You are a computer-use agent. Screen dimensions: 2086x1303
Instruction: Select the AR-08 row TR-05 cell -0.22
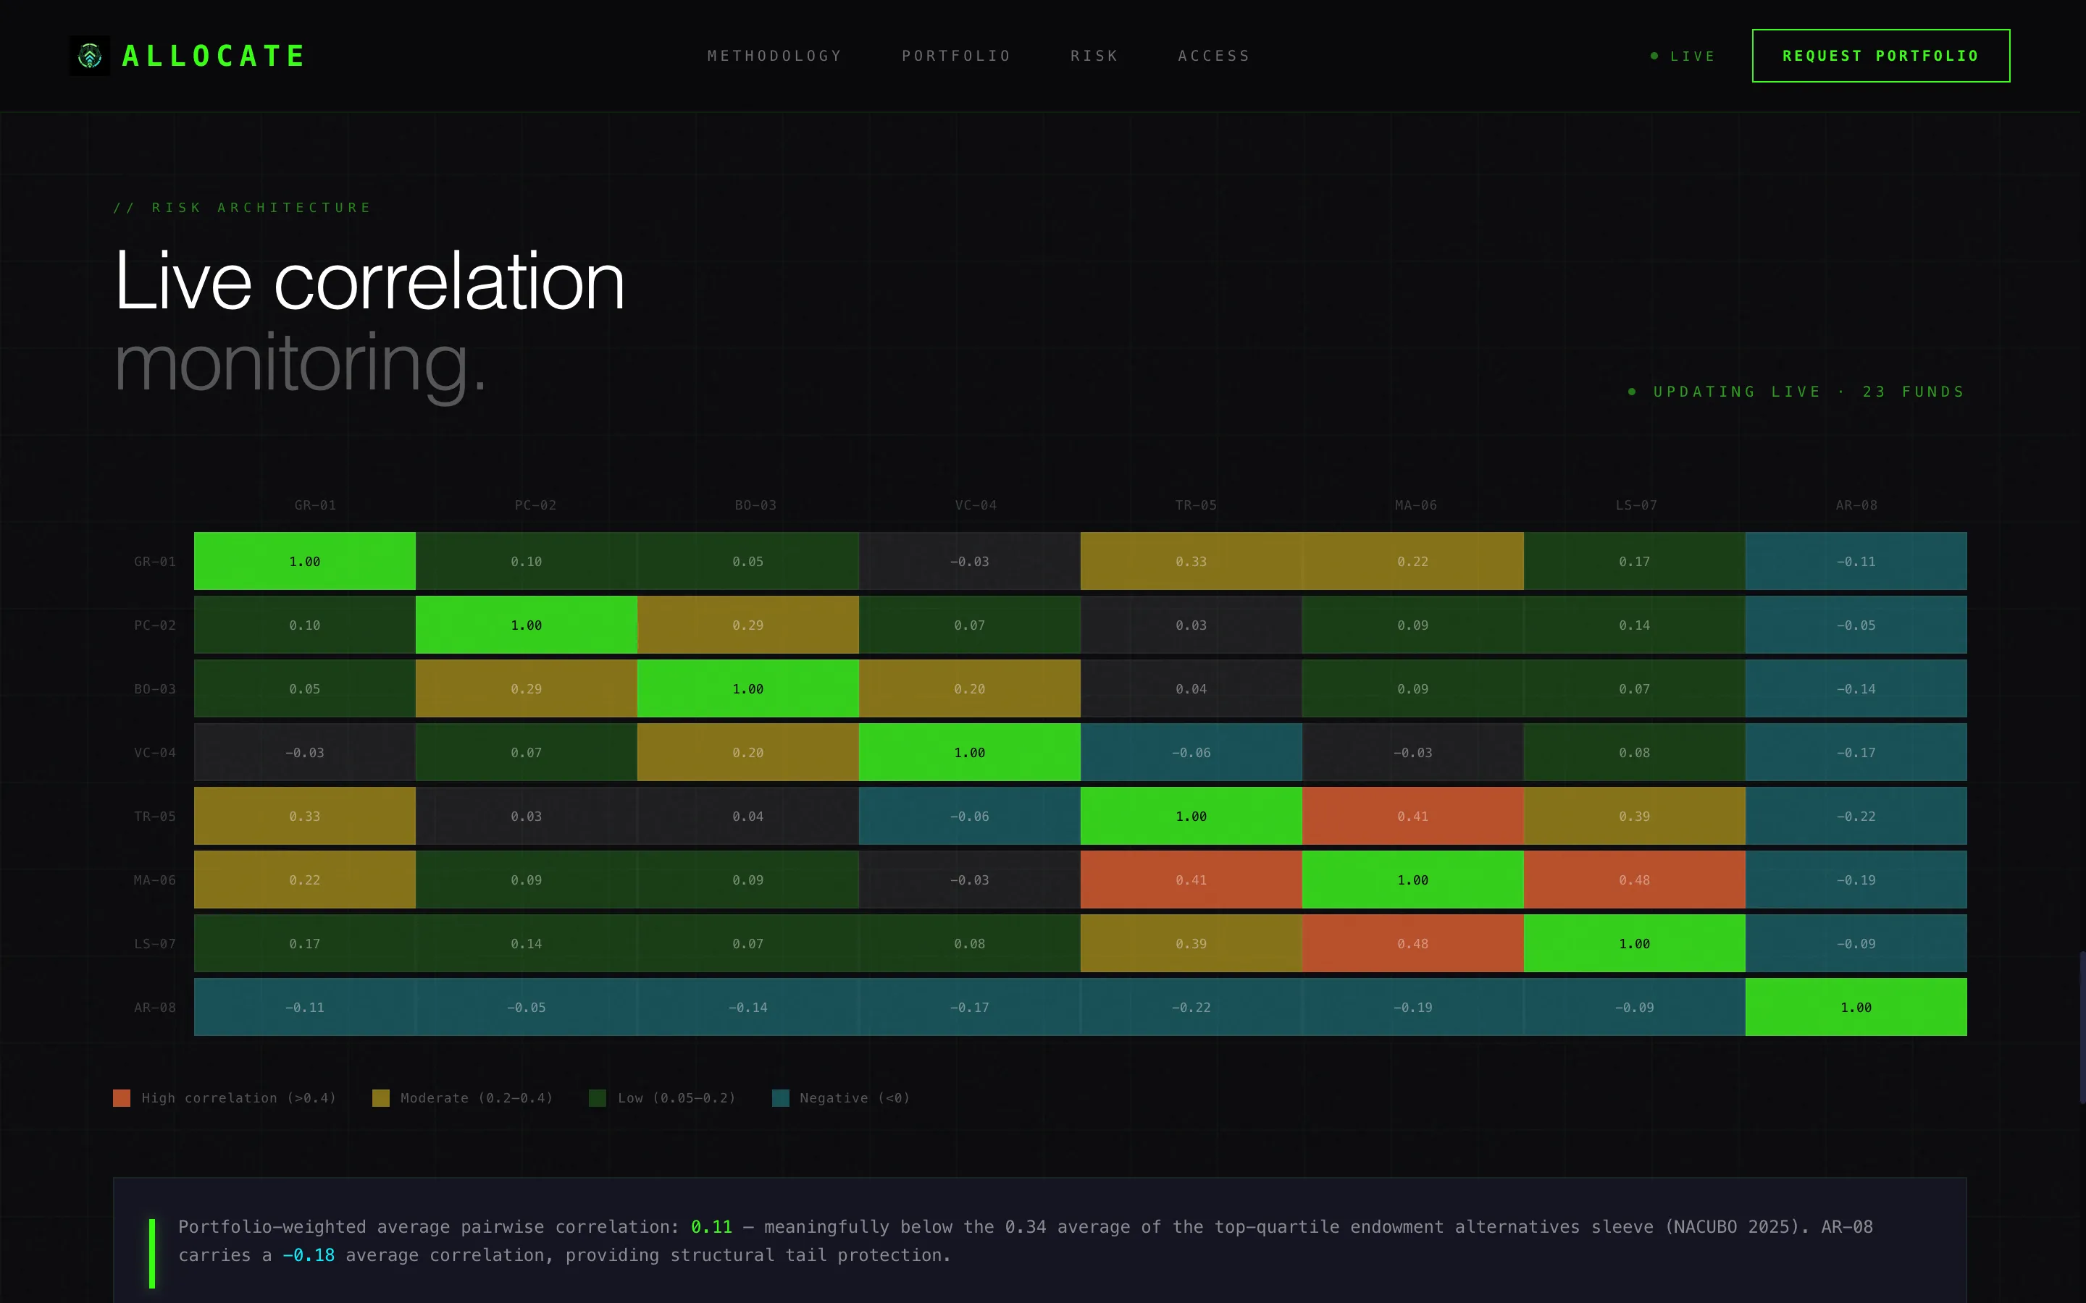(1191, 1008)
